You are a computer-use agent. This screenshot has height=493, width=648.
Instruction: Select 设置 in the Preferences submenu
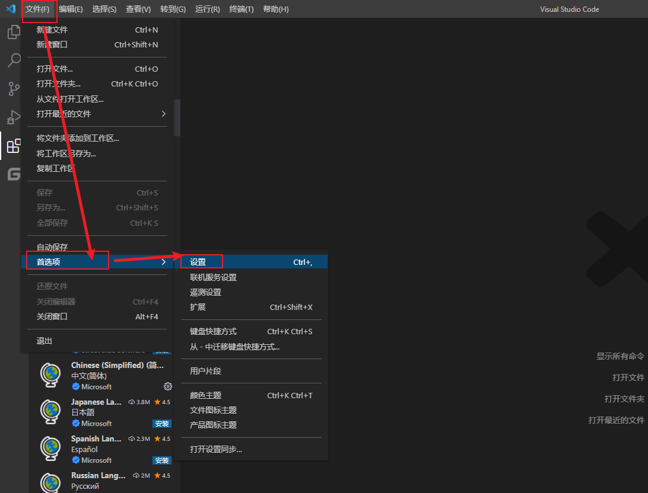pyautogui.click(x=251, y=262)
